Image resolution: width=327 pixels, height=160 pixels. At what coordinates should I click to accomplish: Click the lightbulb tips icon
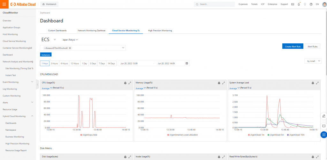305,4
